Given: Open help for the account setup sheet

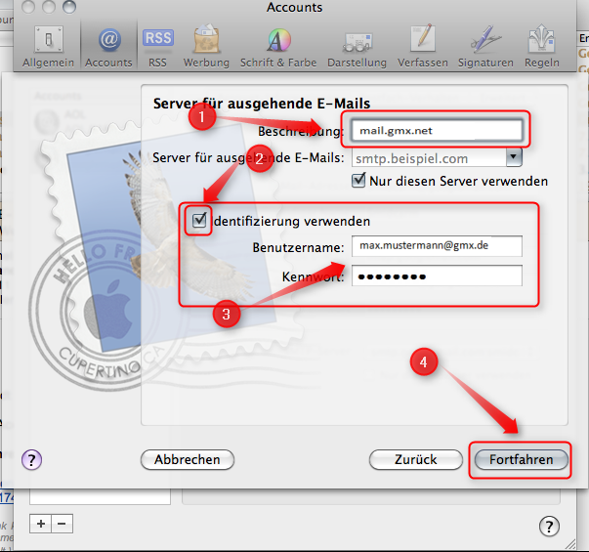Looking at the screenshot, I should (31, 460).
